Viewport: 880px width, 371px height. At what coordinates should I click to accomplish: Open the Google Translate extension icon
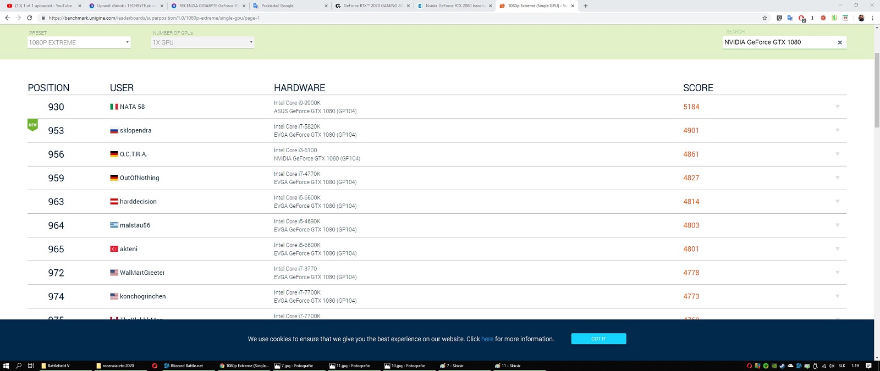click(790, 18)
